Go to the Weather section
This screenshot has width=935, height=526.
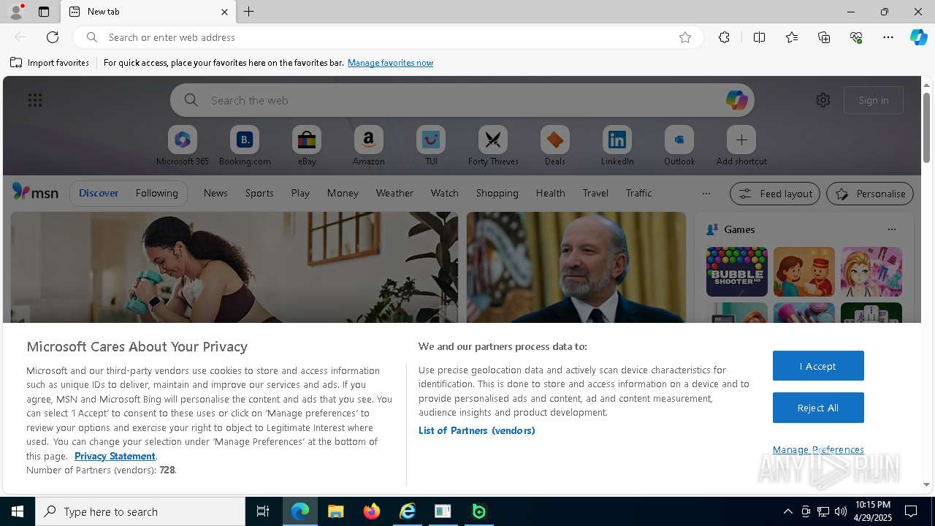(x=394, y=193)
